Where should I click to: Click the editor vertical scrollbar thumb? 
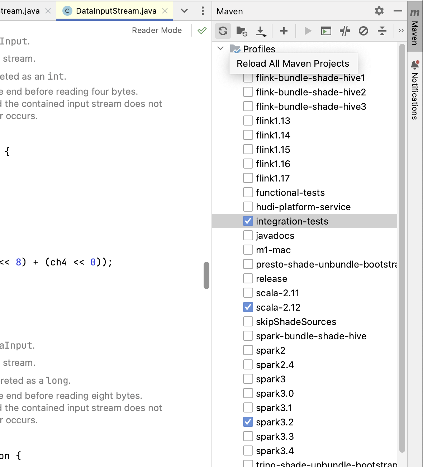coord(206,275)
